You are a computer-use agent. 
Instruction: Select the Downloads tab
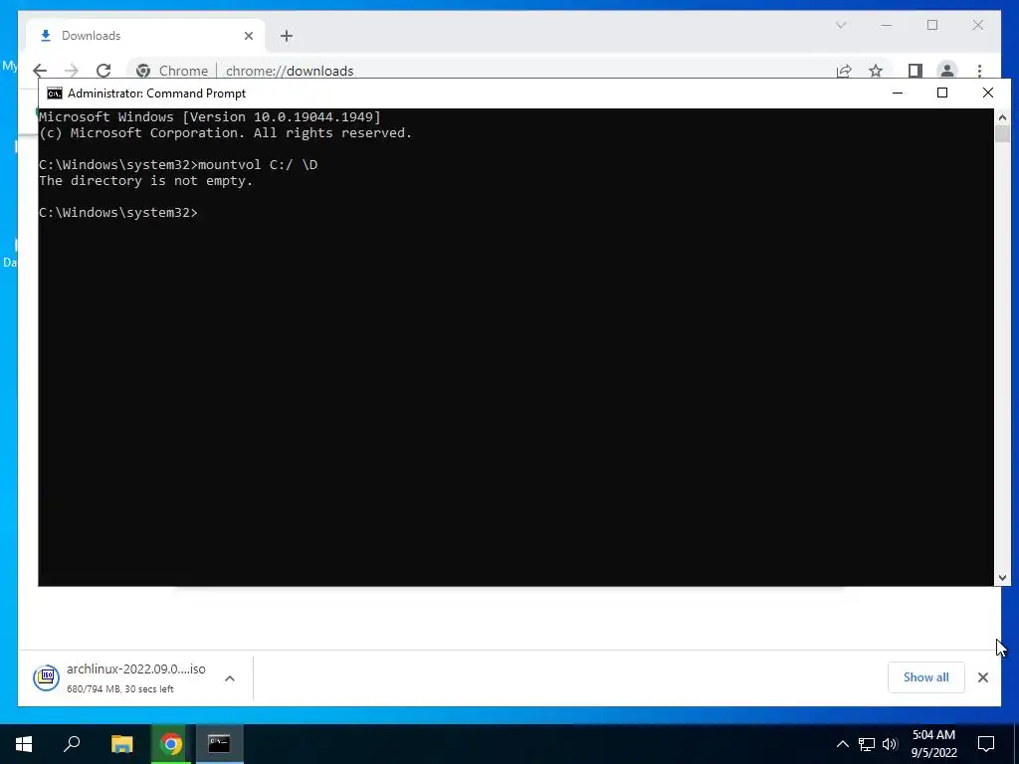[x=145, y=36]
